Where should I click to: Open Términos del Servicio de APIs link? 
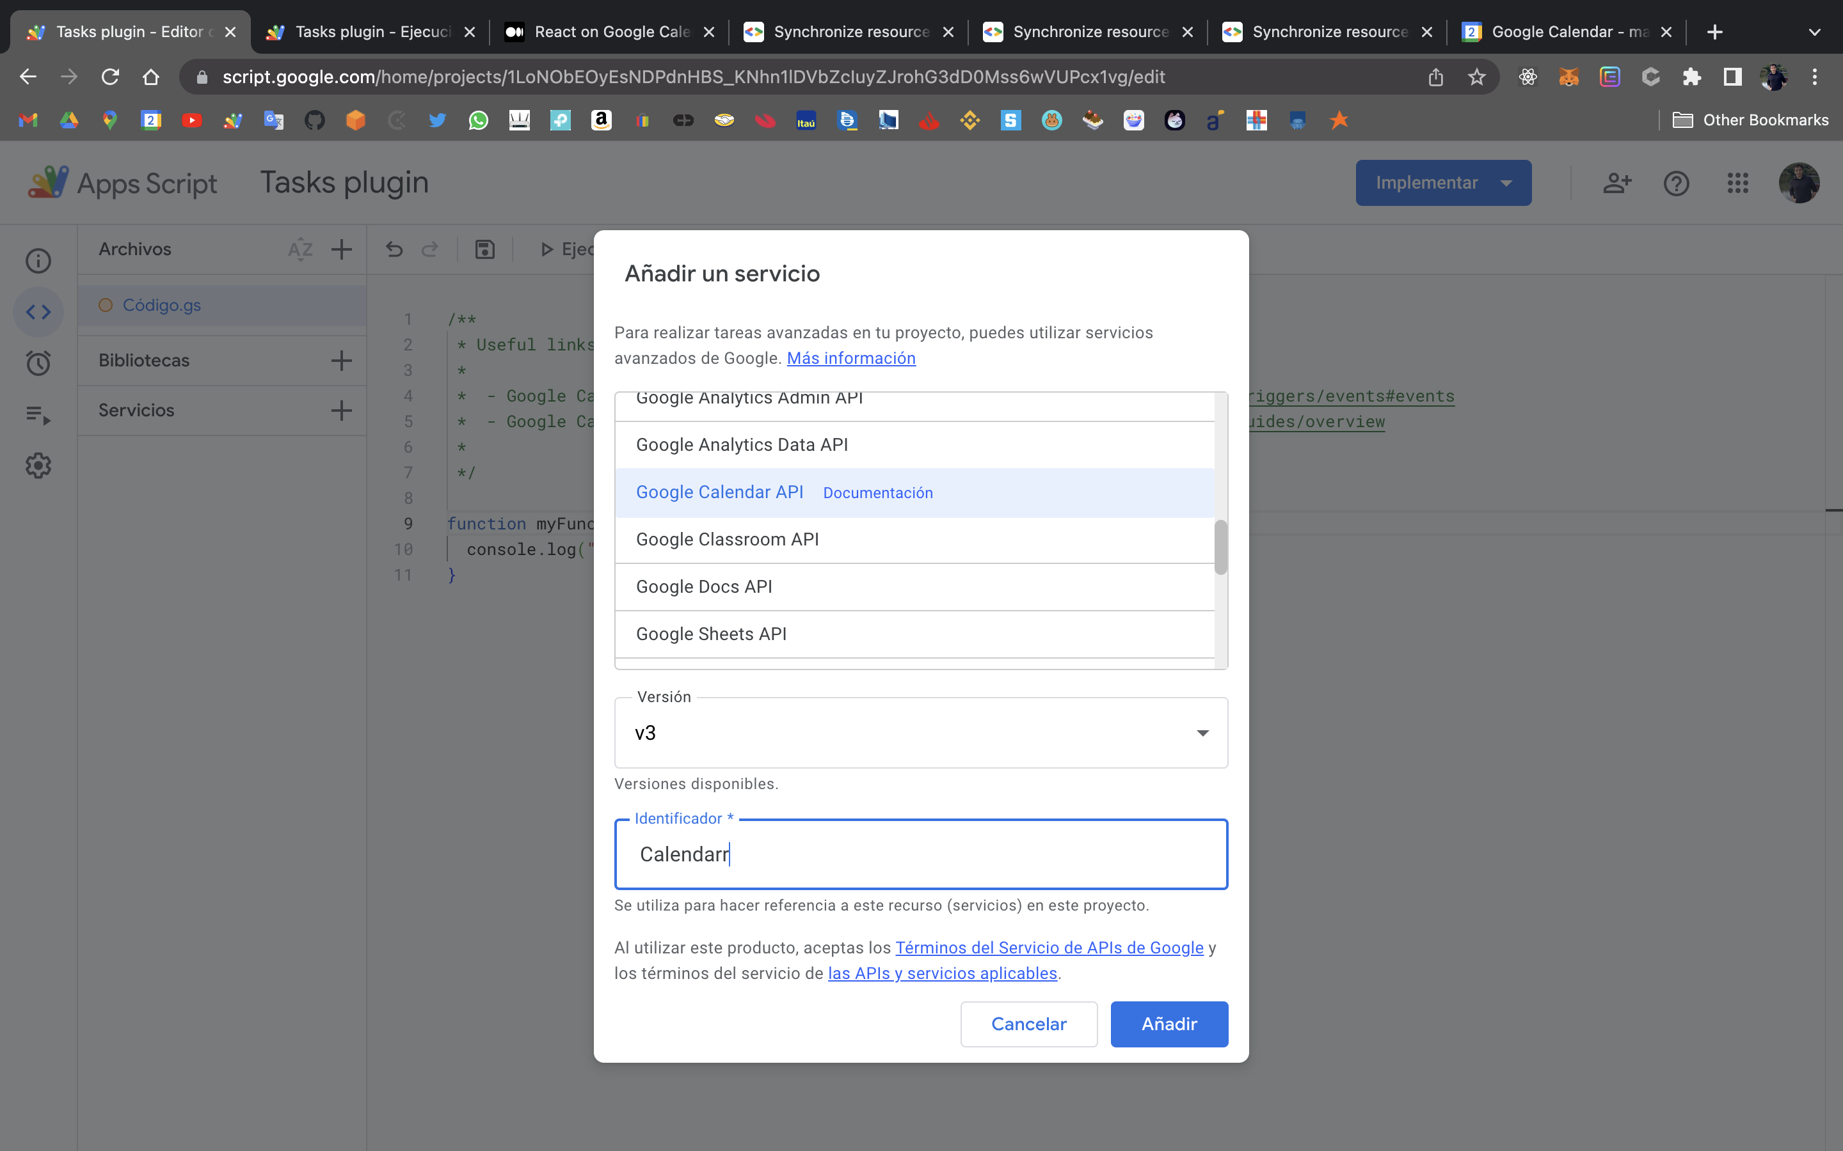1049,948
